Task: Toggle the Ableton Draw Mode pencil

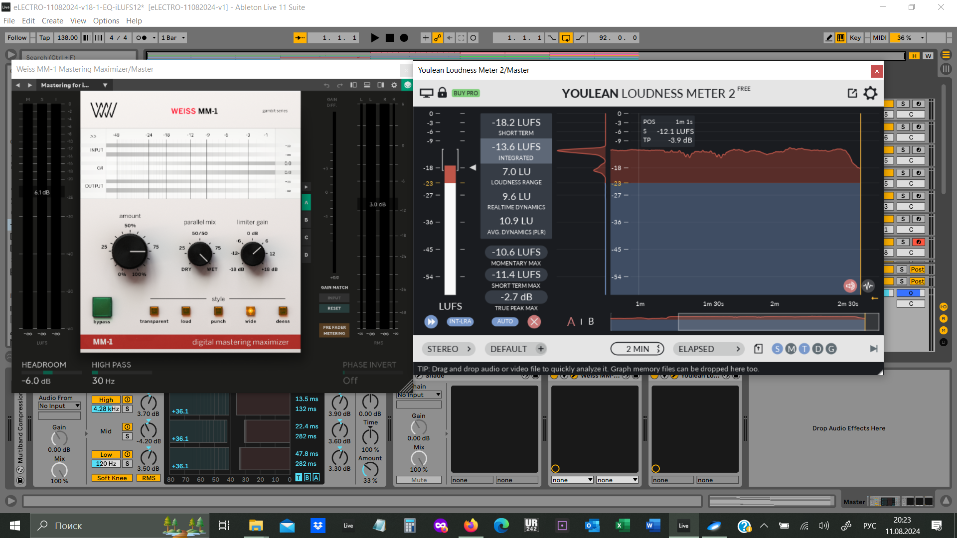Action: pyautogui.click(x=828, y=38)
